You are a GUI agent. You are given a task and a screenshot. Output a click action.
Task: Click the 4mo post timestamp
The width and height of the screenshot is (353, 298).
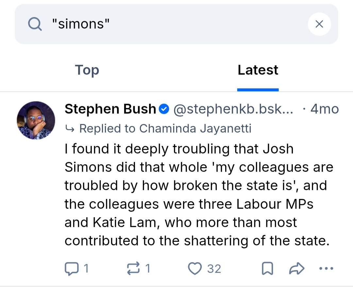pos(324,109)
